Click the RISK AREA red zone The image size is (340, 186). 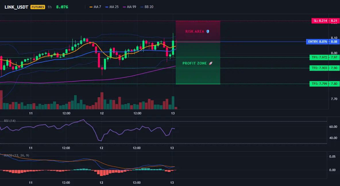click(x=198, y=32)
